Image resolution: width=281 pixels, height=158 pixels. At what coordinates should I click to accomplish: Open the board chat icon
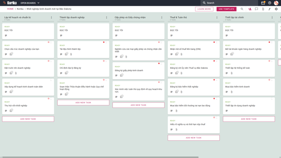(x=257, y=9)
